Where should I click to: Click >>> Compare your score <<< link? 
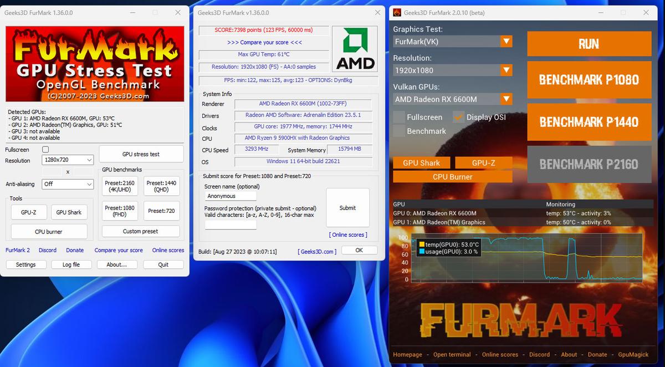pos(265,42)
